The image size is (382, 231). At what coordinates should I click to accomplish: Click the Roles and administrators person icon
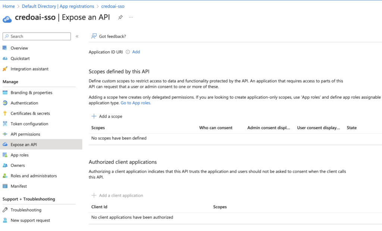[5, 176]
